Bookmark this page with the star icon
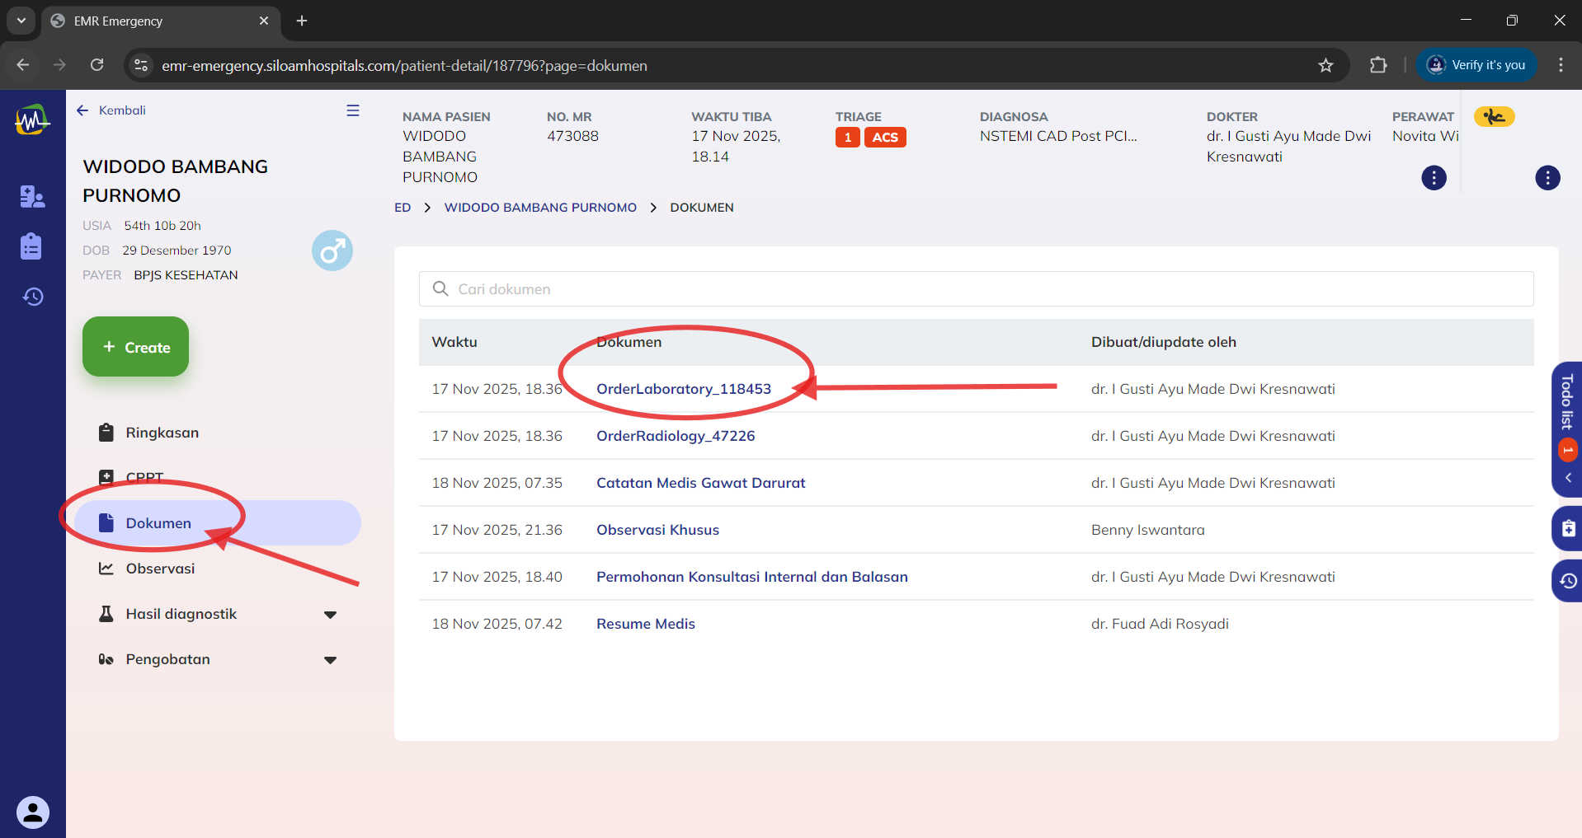This screenshot has height=838, width=1582. (x=1325, y=65)
